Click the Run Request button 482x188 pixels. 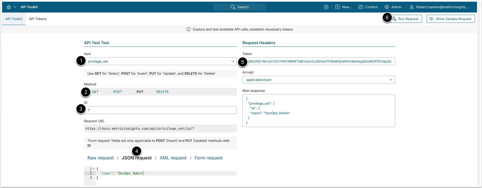click(408, 19)
